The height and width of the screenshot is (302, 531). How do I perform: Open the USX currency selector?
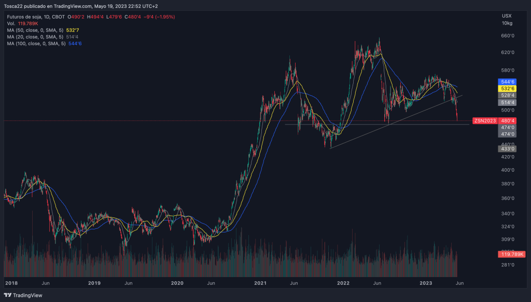(x=506, y=16)
